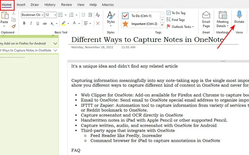Apply the font color
This screenshot has width=249, height=155.
(74, 23)
